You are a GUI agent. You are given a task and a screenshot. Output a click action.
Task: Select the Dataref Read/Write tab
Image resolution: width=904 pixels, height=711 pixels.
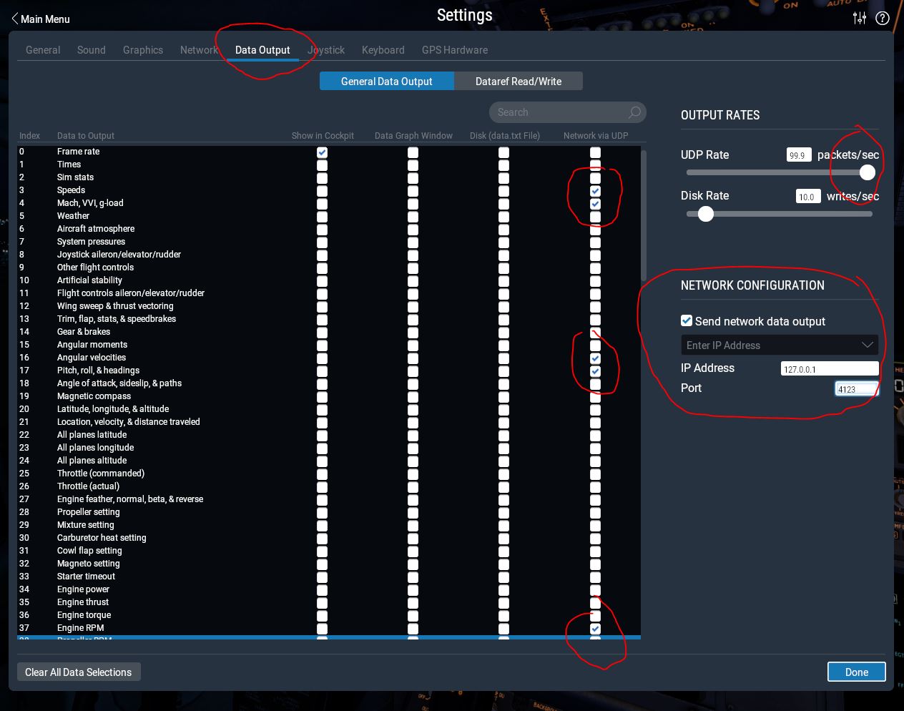click(x=519, y=82)
